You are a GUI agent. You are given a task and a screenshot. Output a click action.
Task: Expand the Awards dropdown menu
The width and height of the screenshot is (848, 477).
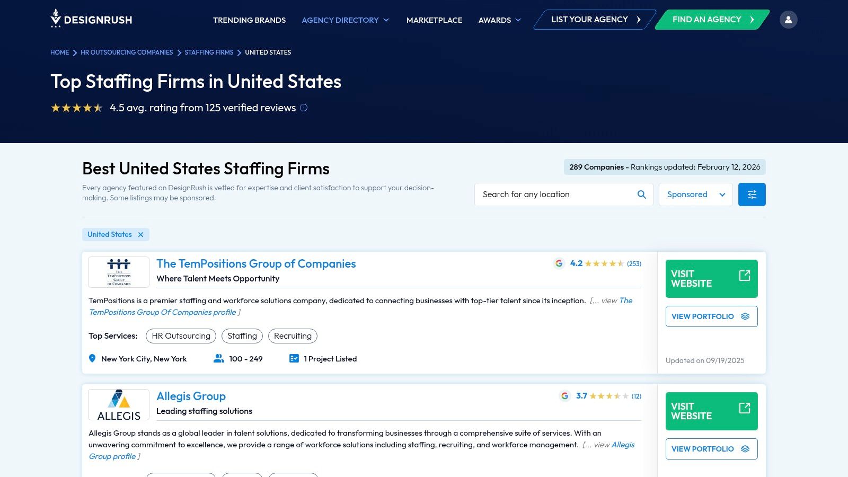click(499, 20)
